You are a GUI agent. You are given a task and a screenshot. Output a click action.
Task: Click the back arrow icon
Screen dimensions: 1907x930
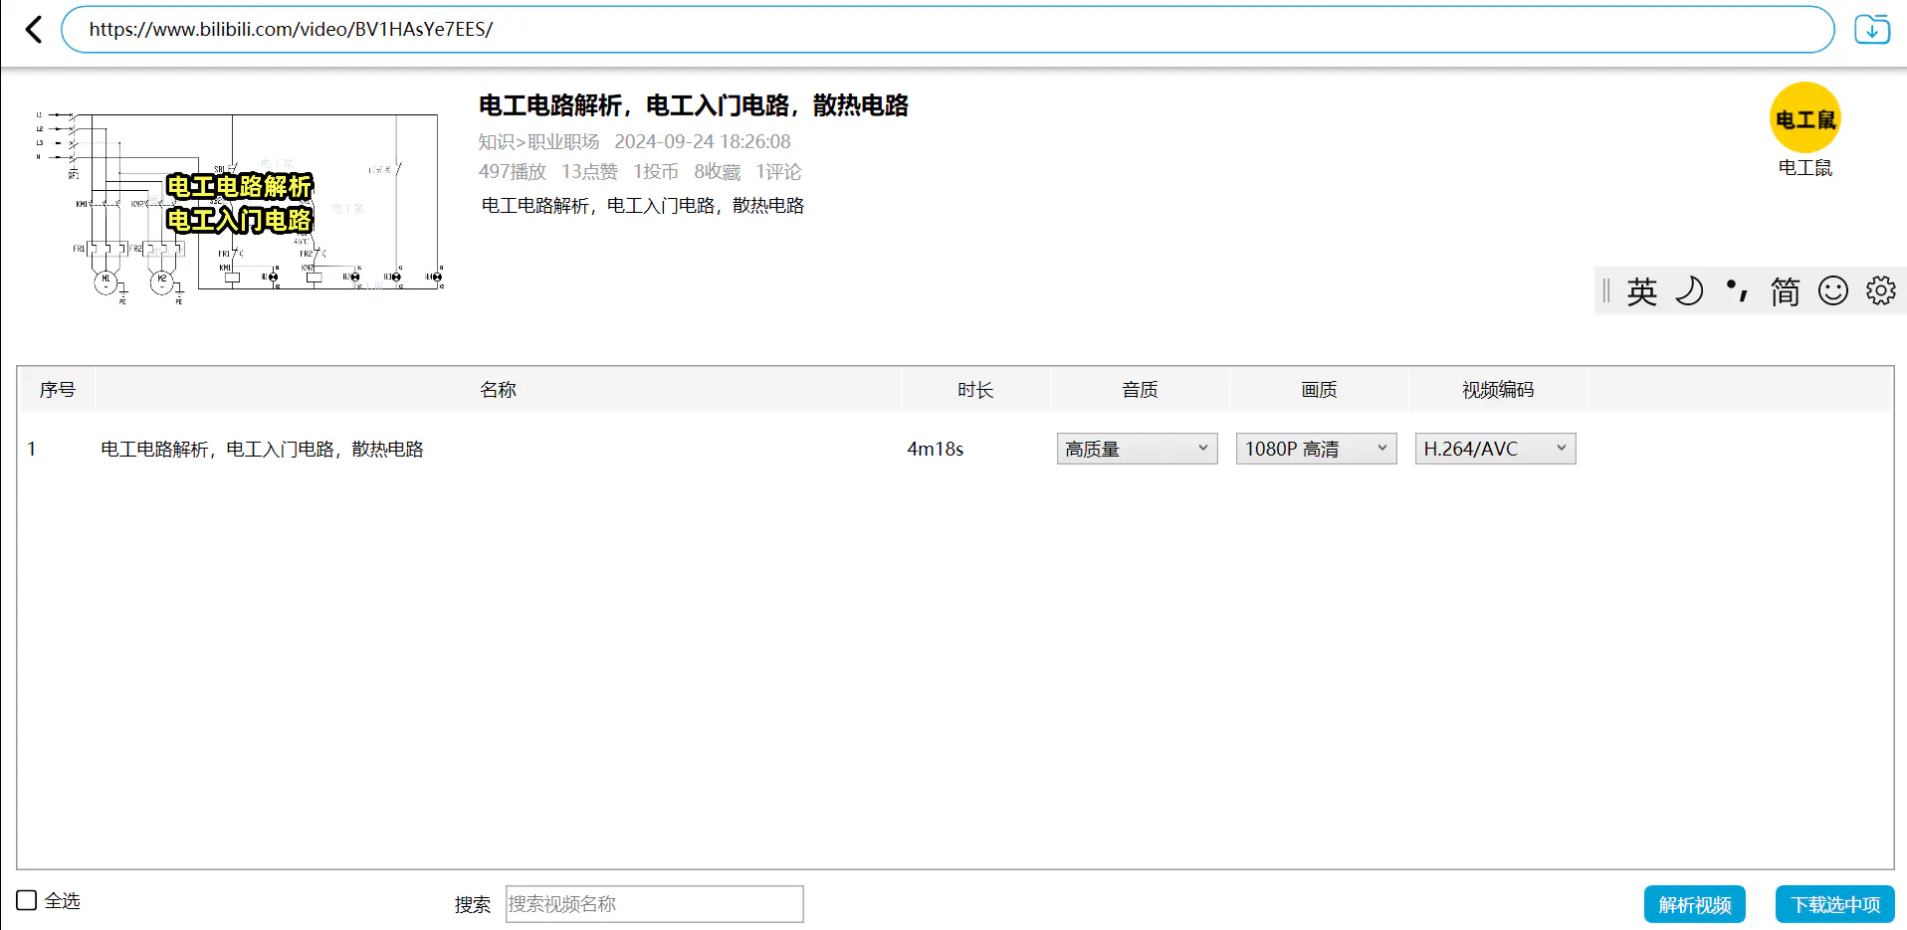coord(34,30)
